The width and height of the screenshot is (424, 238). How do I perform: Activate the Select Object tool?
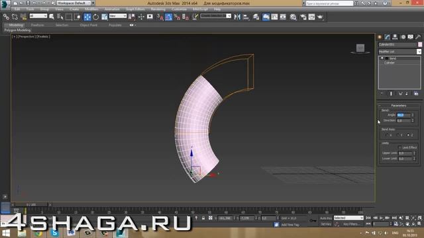click(x=52, y=17)
